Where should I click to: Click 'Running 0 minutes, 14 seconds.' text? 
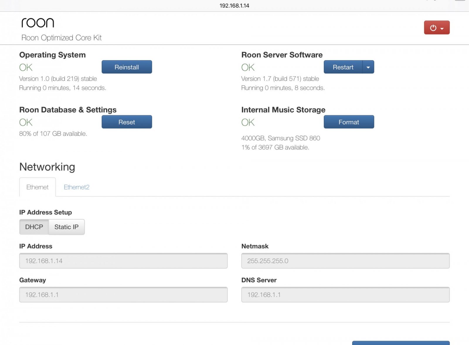click(63, 88)
